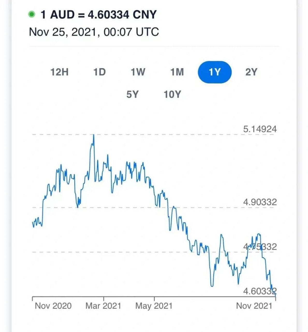Show the 10Y historical range
The image size is (308, 332).
[x=172, y=94]
